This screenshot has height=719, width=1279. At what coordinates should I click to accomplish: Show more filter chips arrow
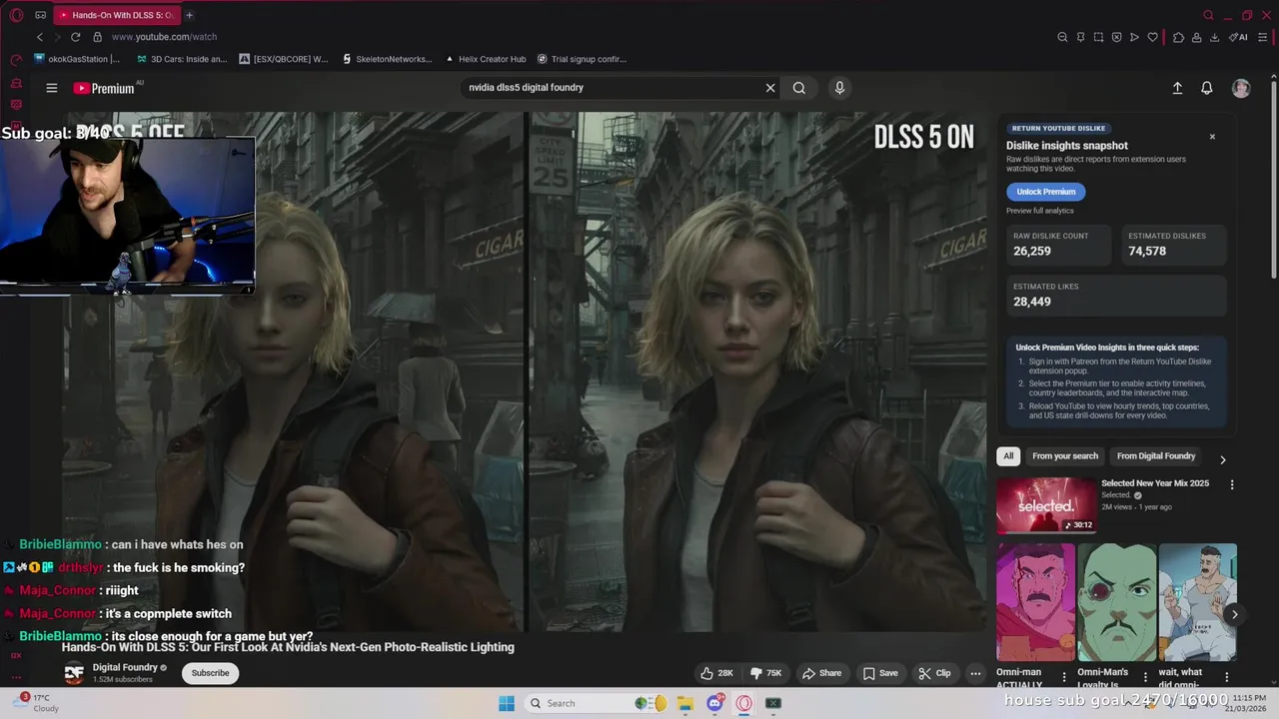click(x=1222, y=459)
